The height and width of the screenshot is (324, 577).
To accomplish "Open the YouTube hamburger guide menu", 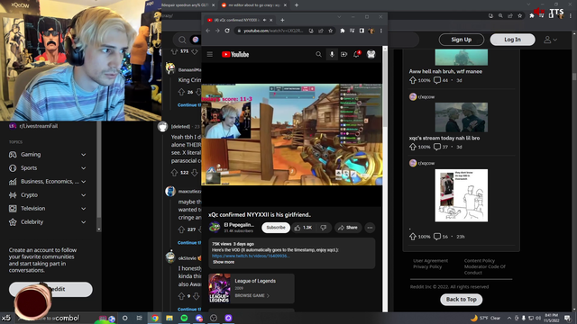I will [x=210, y=54].
